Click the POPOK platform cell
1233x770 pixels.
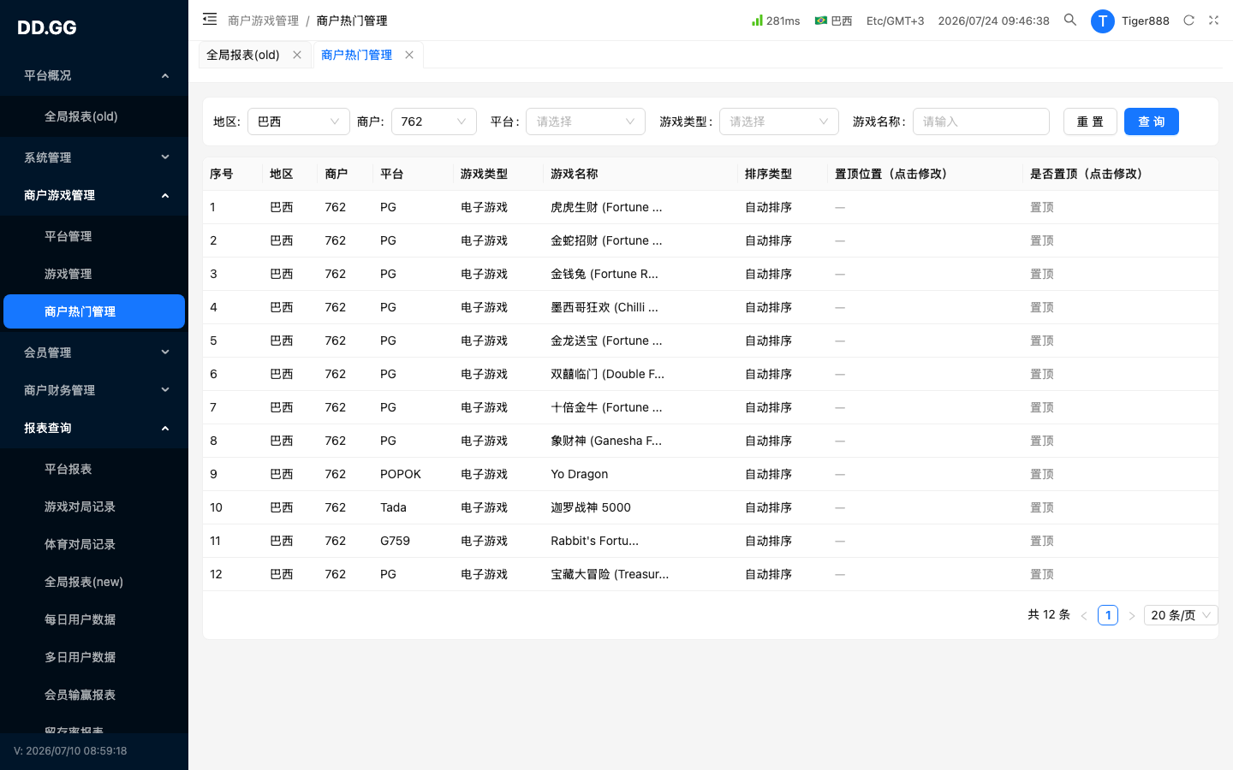click(401, 474)
